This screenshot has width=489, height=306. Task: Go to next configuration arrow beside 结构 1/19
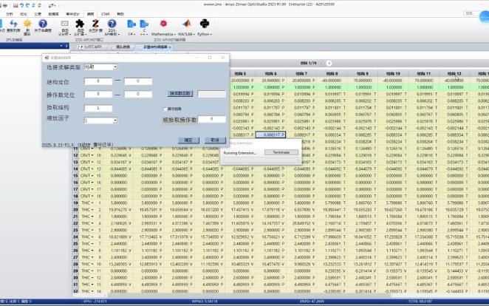pyautogui.click(x=329, y=63)
